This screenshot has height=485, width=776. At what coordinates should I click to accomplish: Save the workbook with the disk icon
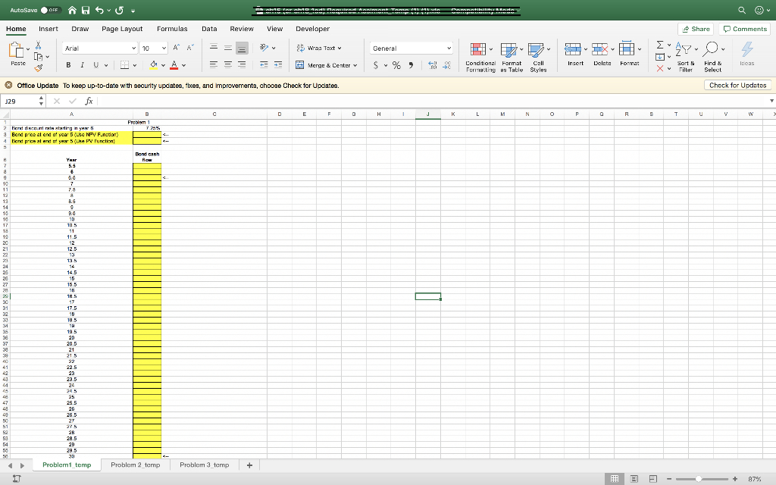86,10
